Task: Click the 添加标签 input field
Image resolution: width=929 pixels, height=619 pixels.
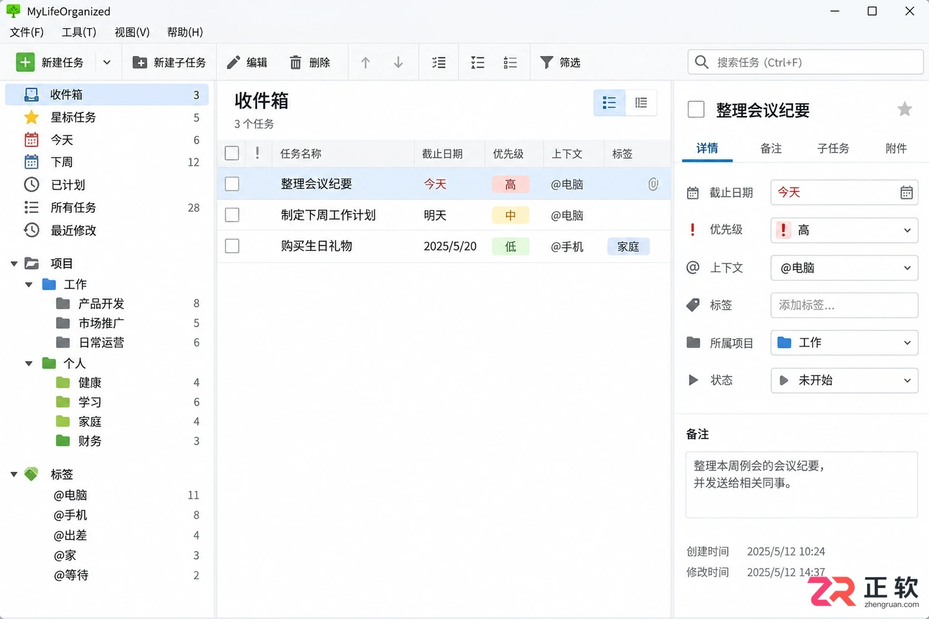Action: click(844, 305)
